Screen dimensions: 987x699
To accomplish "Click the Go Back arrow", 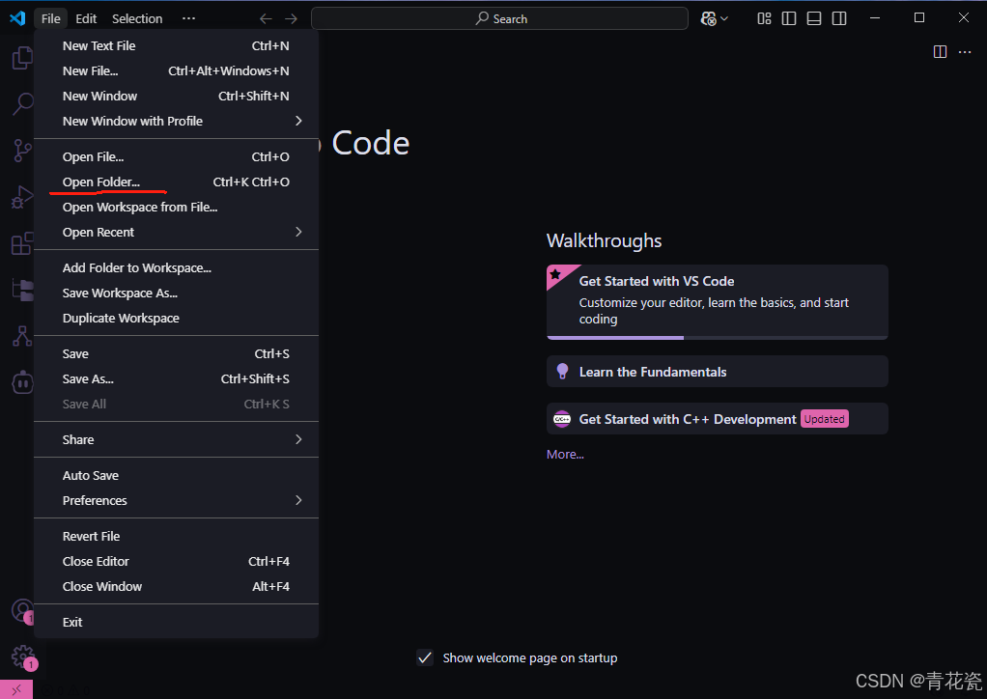I will tap(266, 19).
